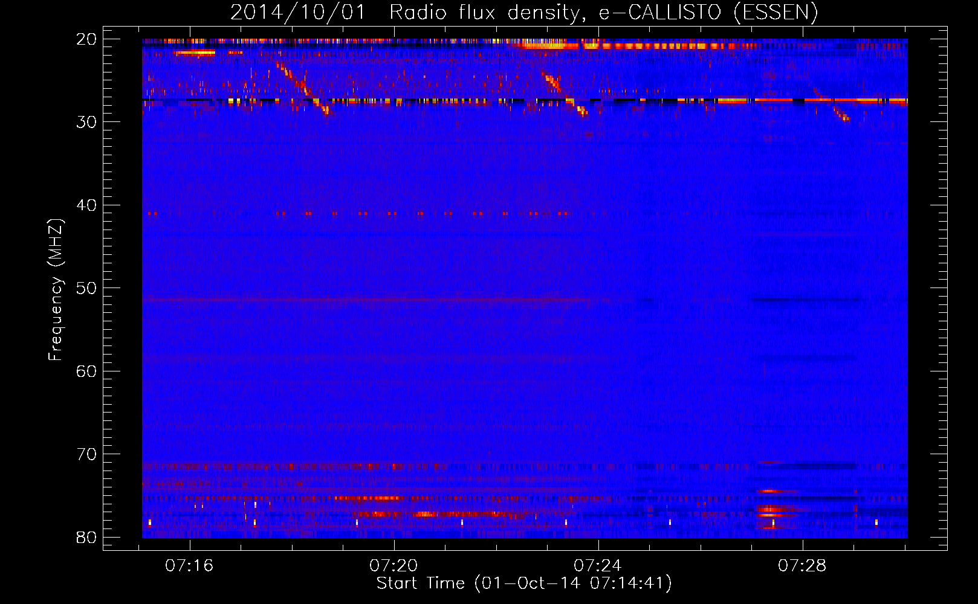The image size is (978, 604).
Task: Click the 20 MHz frequency tick label
Action: [x=86, y=39]
